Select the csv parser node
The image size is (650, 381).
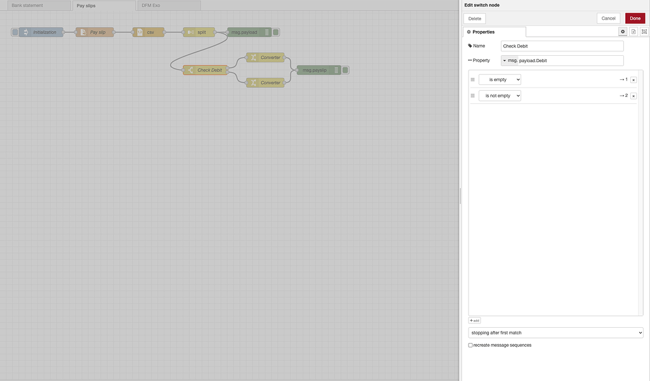[149, 31]
